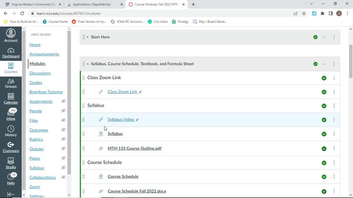Open the History tray

pos(11,131)
